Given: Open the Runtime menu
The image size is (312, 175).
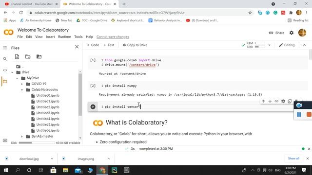Looking at the screenshot, I should pos(64,37).
